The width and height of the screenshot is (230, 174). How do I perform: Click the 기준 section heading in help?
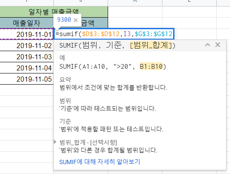click(65, 121)
